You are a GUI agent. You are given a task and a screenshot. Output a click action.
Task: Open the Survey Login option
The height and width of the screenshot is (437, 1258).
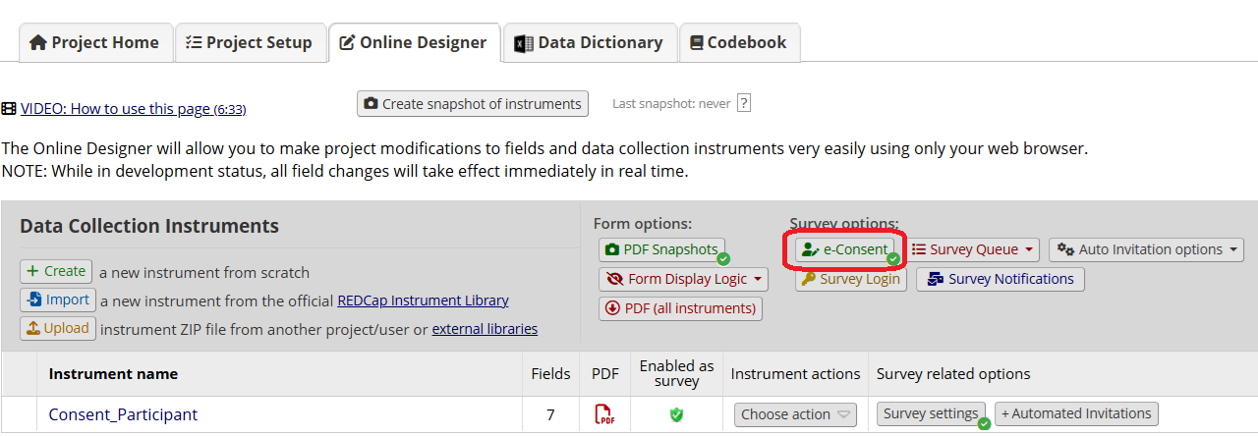point(850,279)
